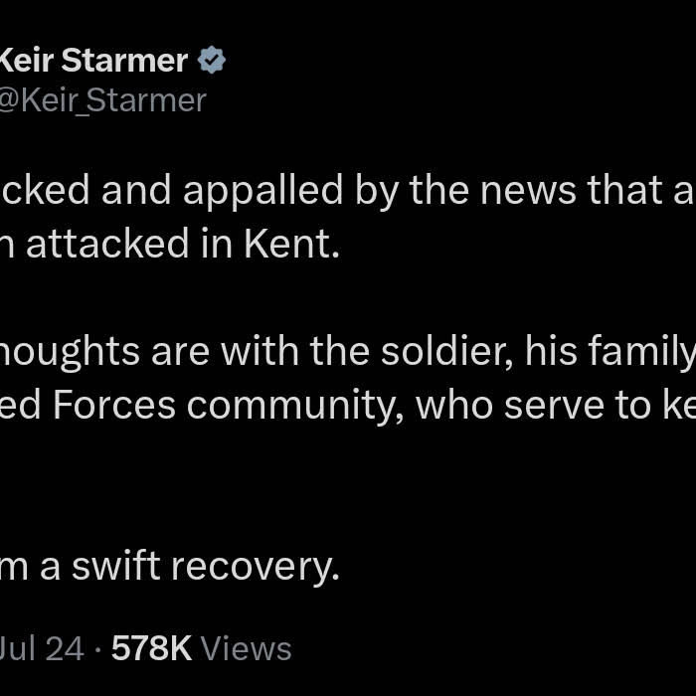Click the 'Views' label
Image resolution: width=696 pixels, height=696 pixels.
(x=246, y=648)
